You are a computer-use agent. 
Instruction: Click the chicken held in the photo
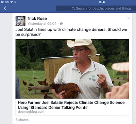click(65, 90)
